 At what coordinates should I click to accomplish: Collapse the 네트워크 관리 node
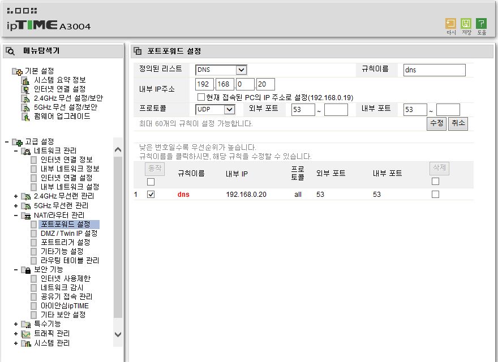pos(16,151)
